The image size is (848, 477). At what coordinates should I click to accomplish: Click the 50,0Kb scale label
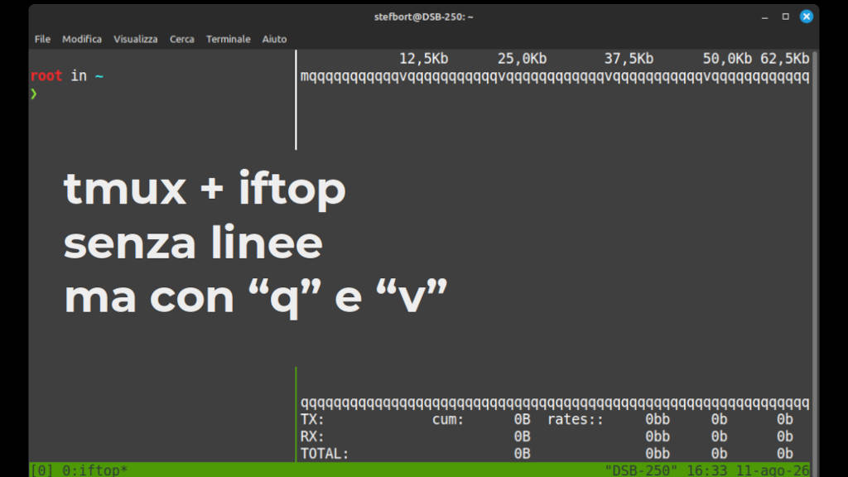[x=727, y=59]
